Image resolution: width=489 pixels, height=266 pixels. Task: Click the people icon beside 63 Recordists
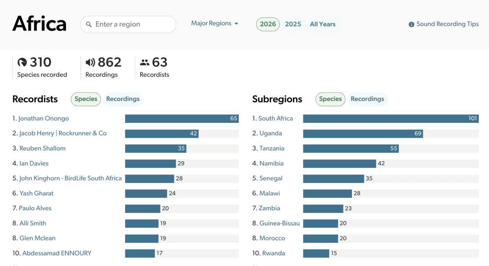144,62
